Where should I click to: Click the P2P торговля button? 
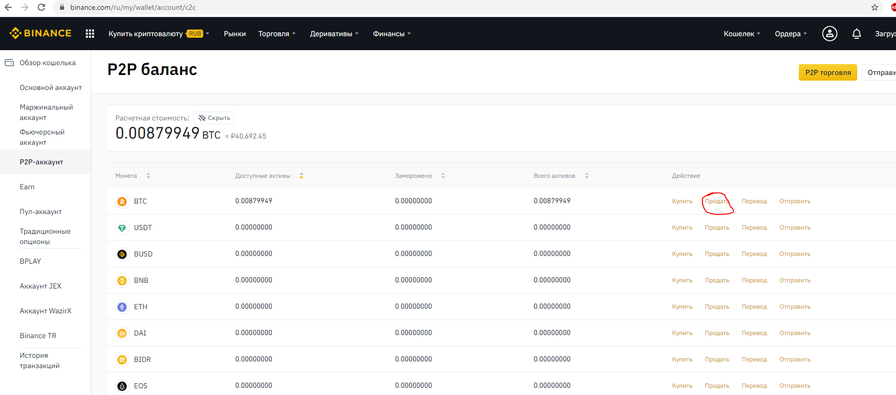pyautogui.click(x=827, y=72)
